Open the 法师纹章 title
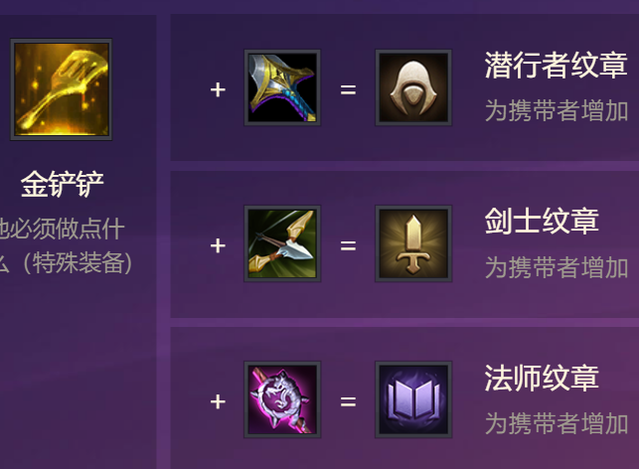This screenshot has width=639, height=469. (x=542, y=378)
